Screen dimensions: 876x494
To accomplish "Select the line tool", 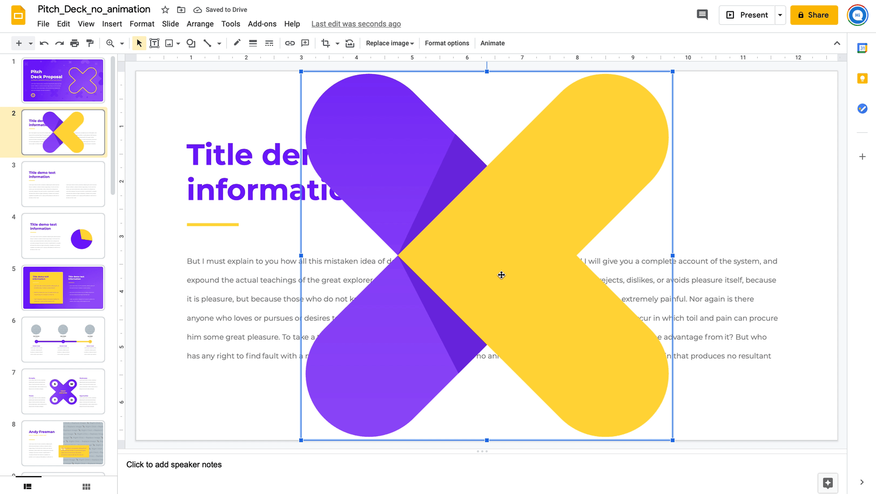I will [x=207, y=43].
